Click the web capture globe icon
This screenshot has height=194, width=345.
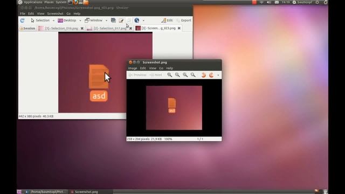(x=136, y=20)
